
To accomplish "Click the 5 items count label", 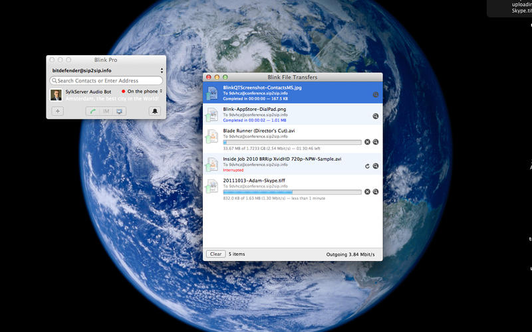I will tap(237, 254).
